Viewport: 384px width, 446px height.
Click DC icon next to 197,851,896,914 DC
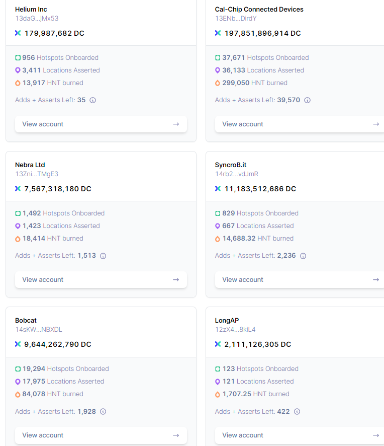pos(218,33)
